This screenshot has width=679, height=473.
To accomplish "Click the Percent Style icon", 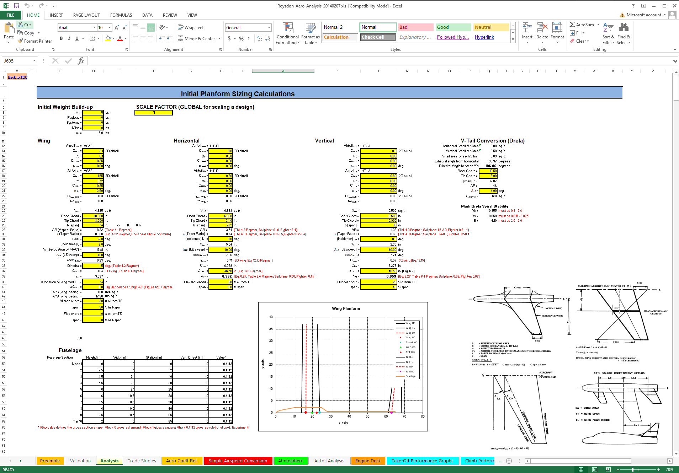I will tap(241, 38).
